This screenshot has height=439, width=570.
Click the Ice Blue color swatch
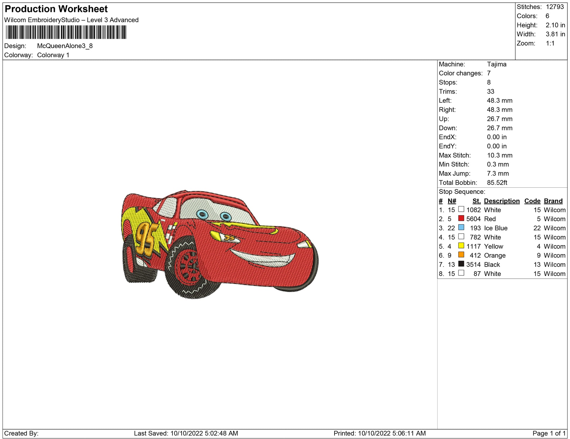point(461,227)
